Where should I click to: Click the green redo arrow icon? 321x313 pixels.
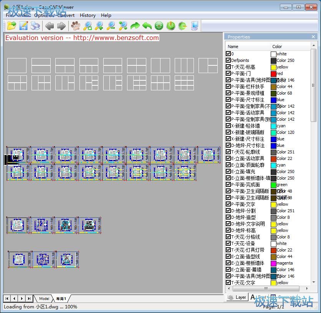point(135,26)
